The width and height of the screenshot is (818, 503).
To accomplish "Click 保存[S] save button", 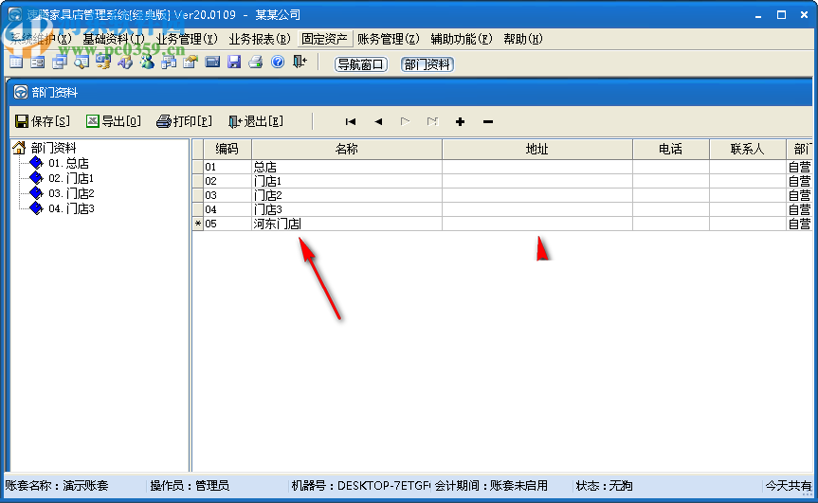I will [x=43, y=121].
